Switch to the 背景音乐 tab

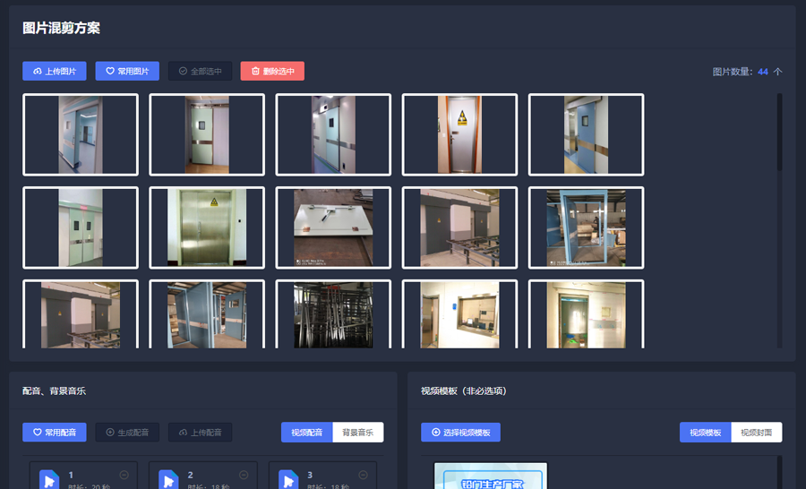357,433
